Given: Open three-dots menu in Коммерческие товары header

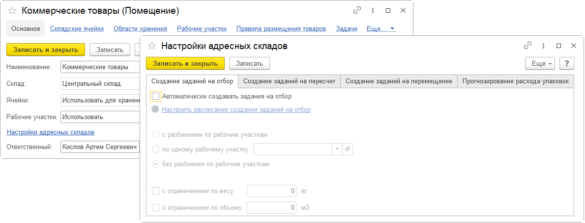Looking at the screenshot, I should click(373, 10).
